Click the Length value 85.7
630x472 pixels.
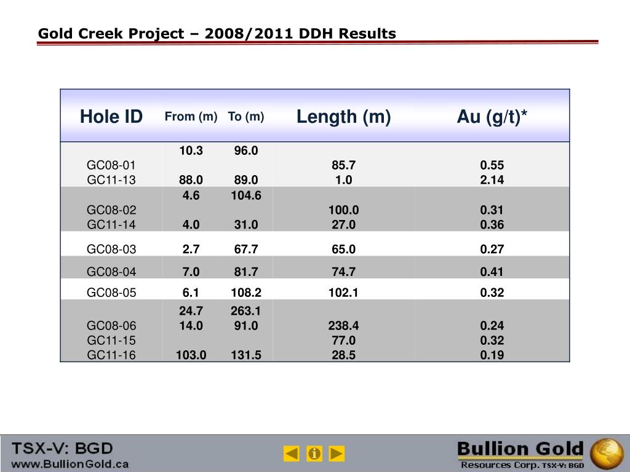[x=343, y=165]
